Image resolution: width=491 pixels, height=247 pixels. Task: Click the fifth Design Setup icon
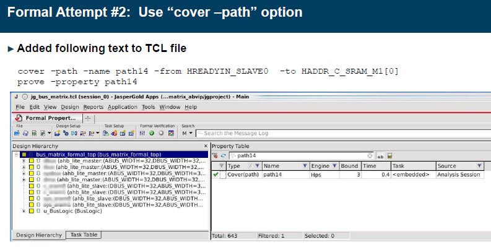click(x=91, y=133)
